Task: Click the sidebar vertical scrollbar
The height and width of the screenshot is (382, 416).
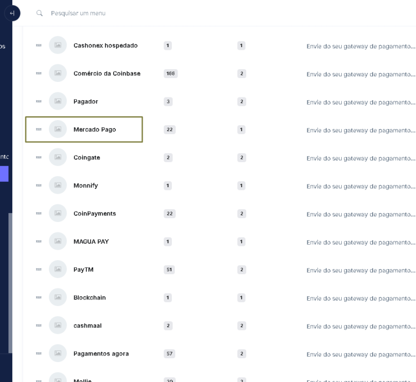Action: (x=10, y=282)
